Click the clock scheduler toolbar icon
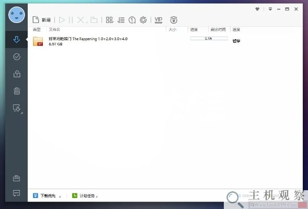 coord(132,20)
